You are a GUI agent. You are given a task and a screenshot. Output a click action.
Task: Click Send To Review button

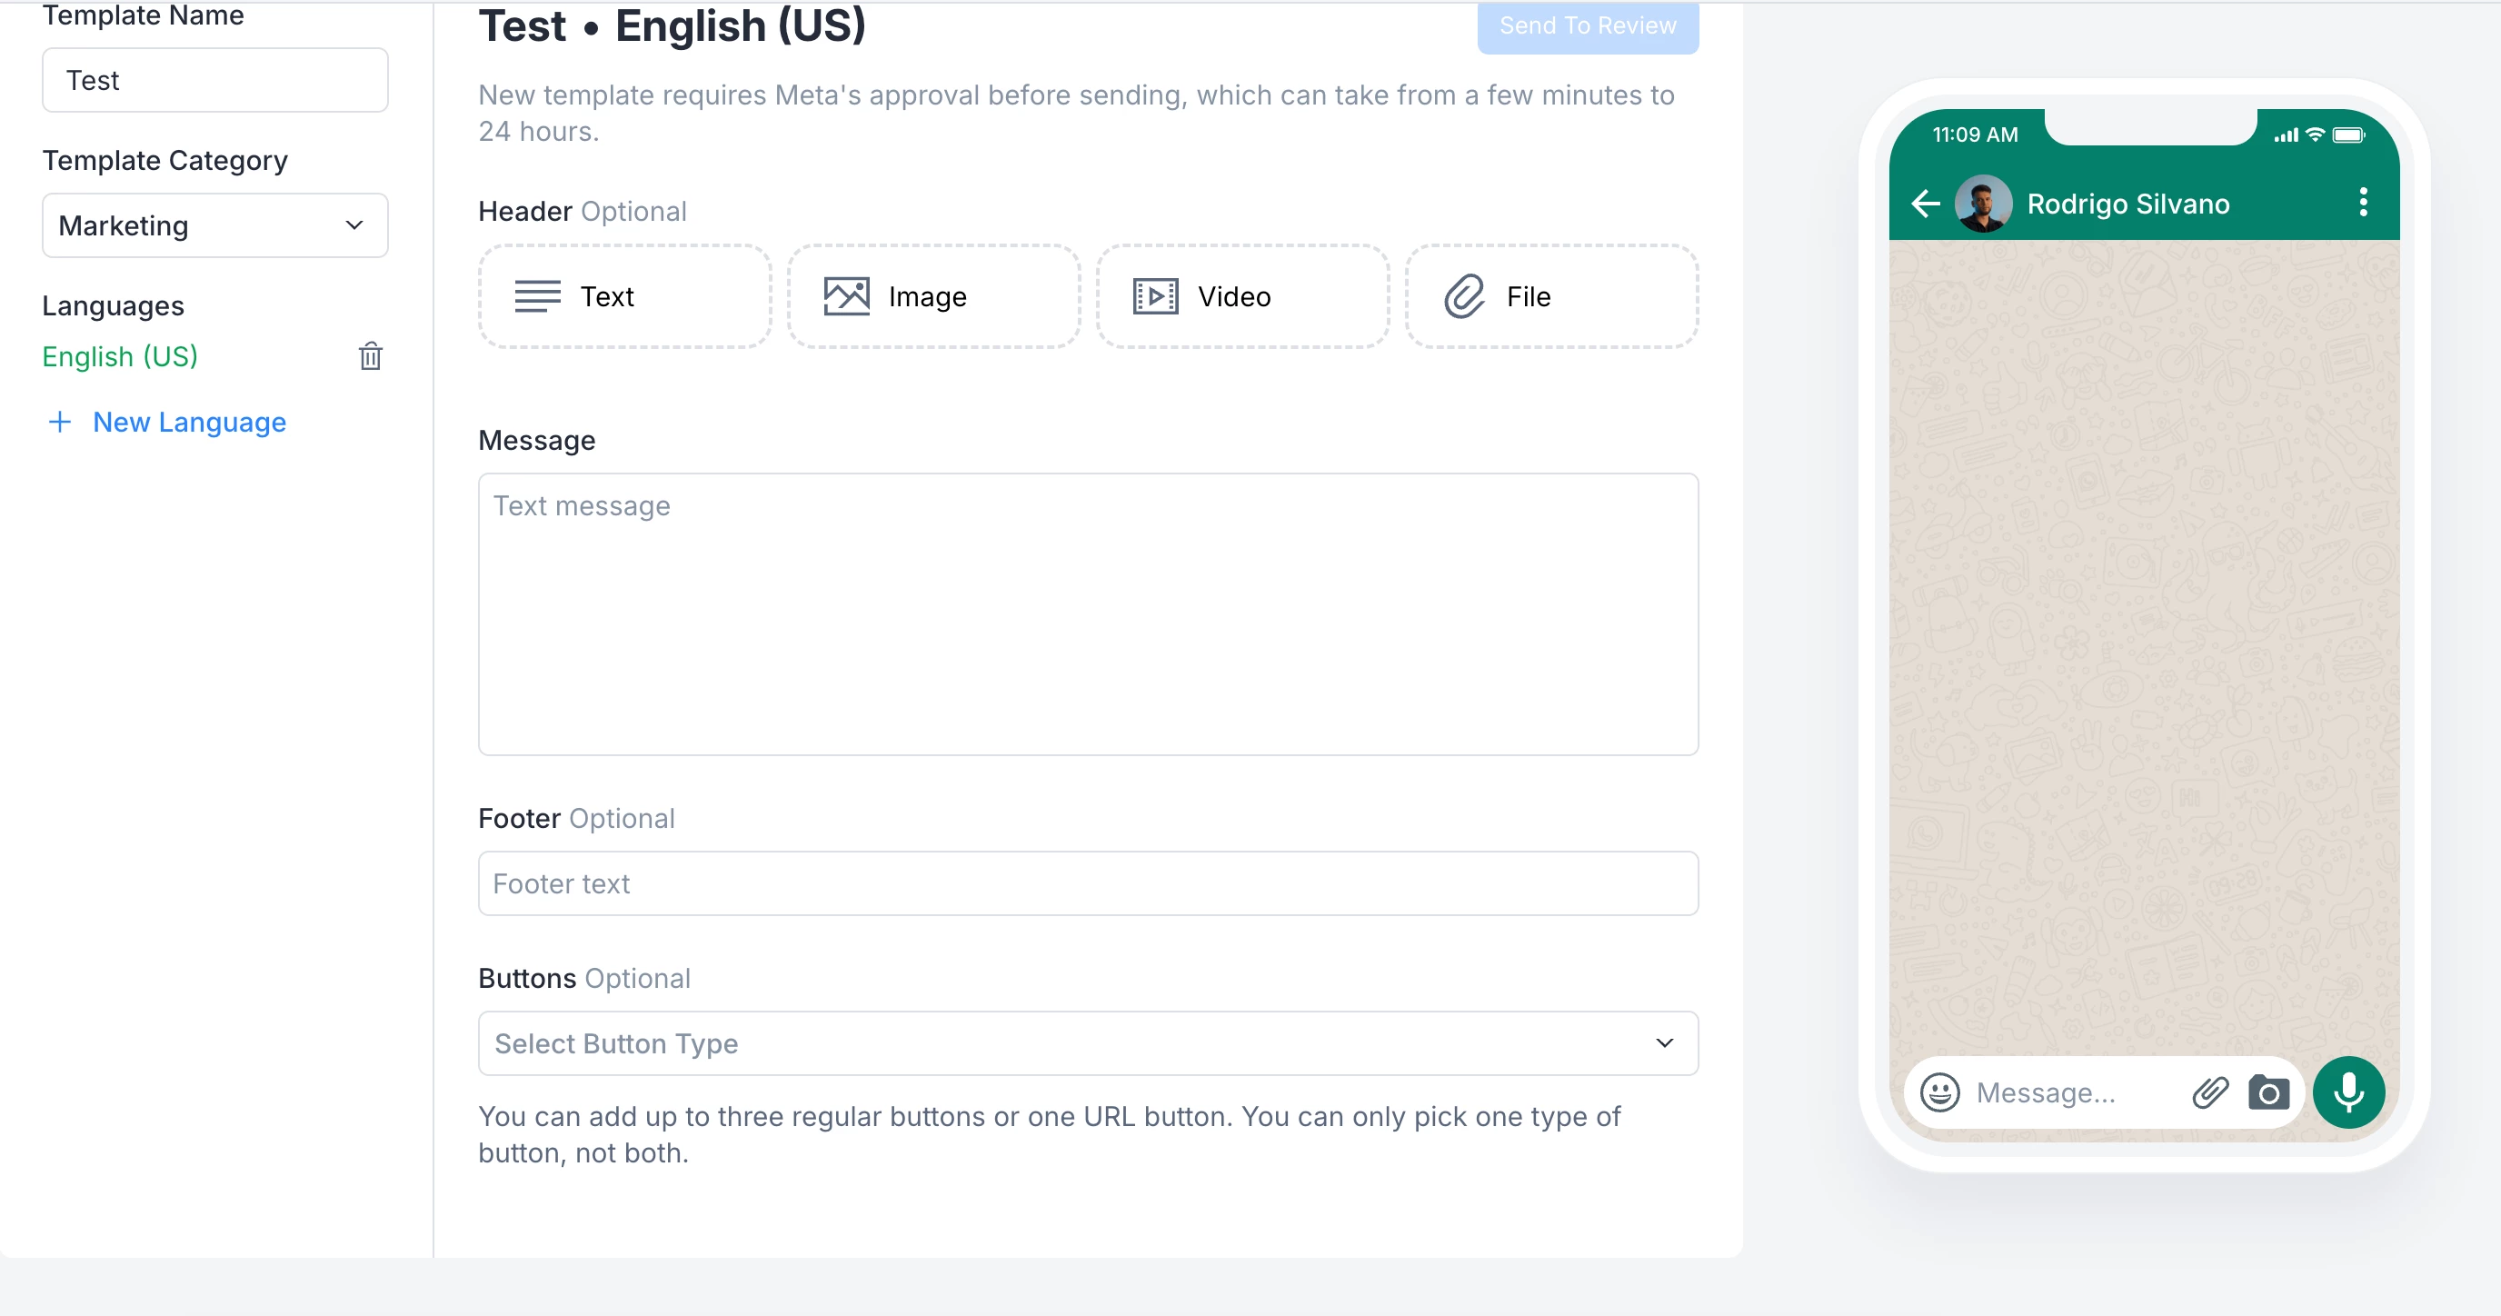point(1587,26)
